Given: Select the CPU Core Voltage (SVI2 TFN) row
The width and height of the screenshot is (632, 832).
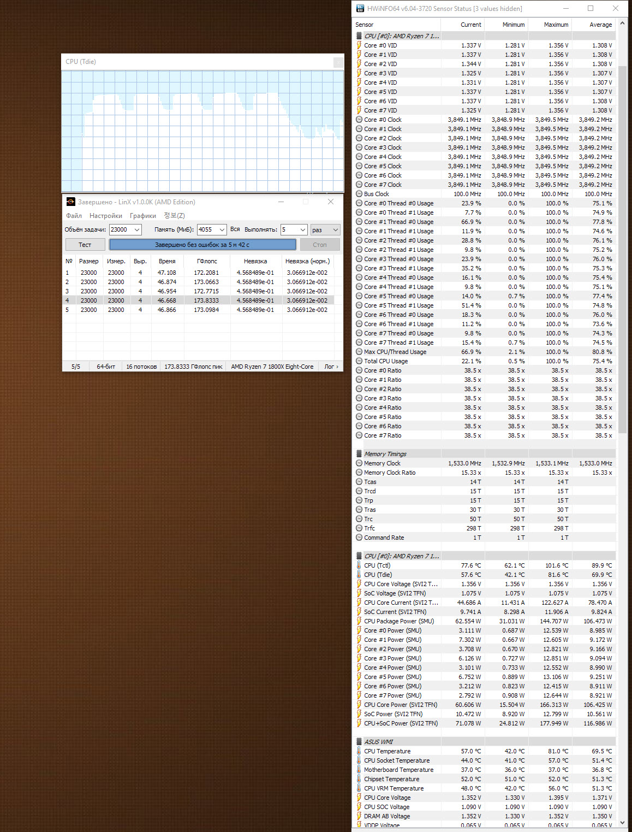Looking at the screenshot, I should coord(485,584).
